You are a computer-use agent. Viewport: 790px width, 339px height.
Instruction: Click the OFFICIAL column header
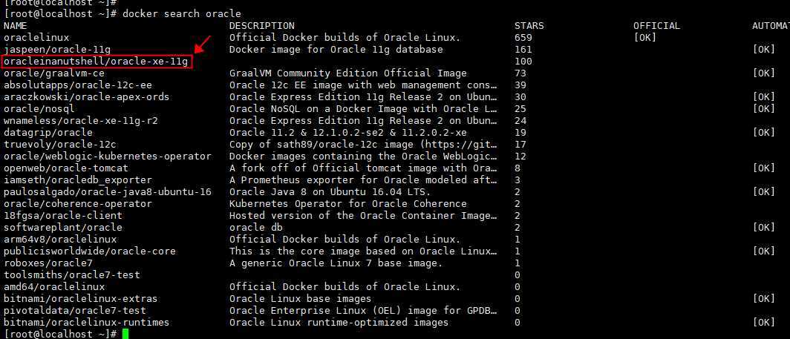tap(656, 25)
